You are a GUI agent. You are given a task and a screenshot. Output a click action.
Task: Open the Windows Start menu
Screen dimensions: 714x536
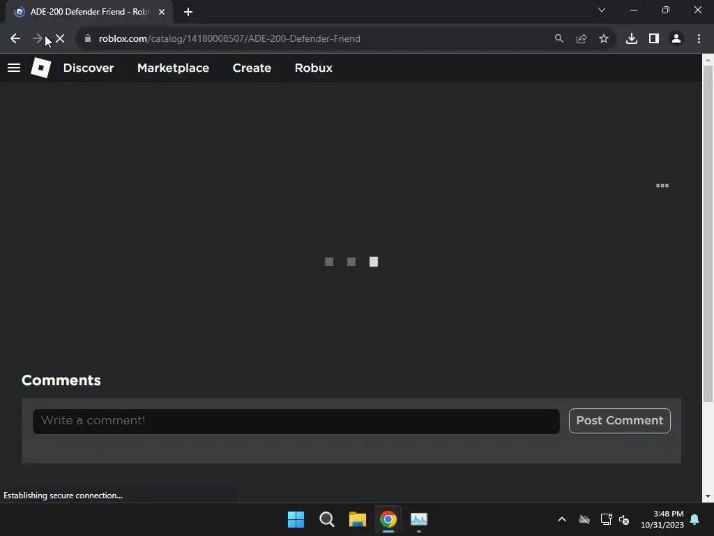click(296, 519)
